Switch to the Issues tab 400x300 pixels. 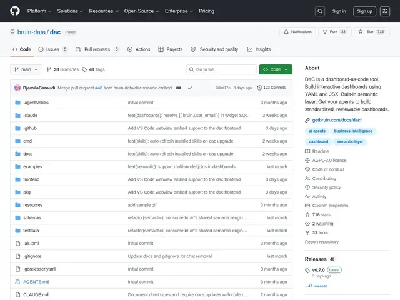52,49
